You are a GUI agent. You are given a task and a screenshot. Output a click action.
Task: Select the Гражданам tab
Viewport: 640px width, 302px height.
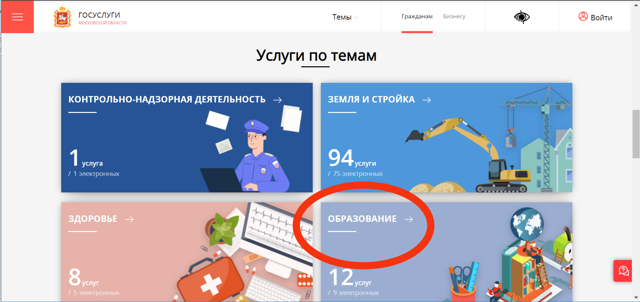click(417, 16)
